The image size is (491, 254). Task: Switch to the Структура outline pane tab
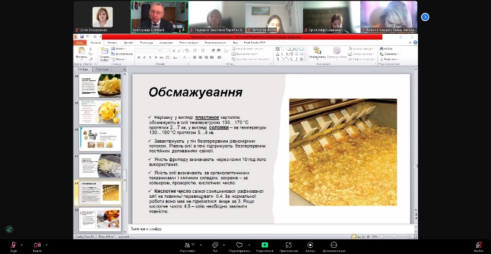[x=102, y=69]
